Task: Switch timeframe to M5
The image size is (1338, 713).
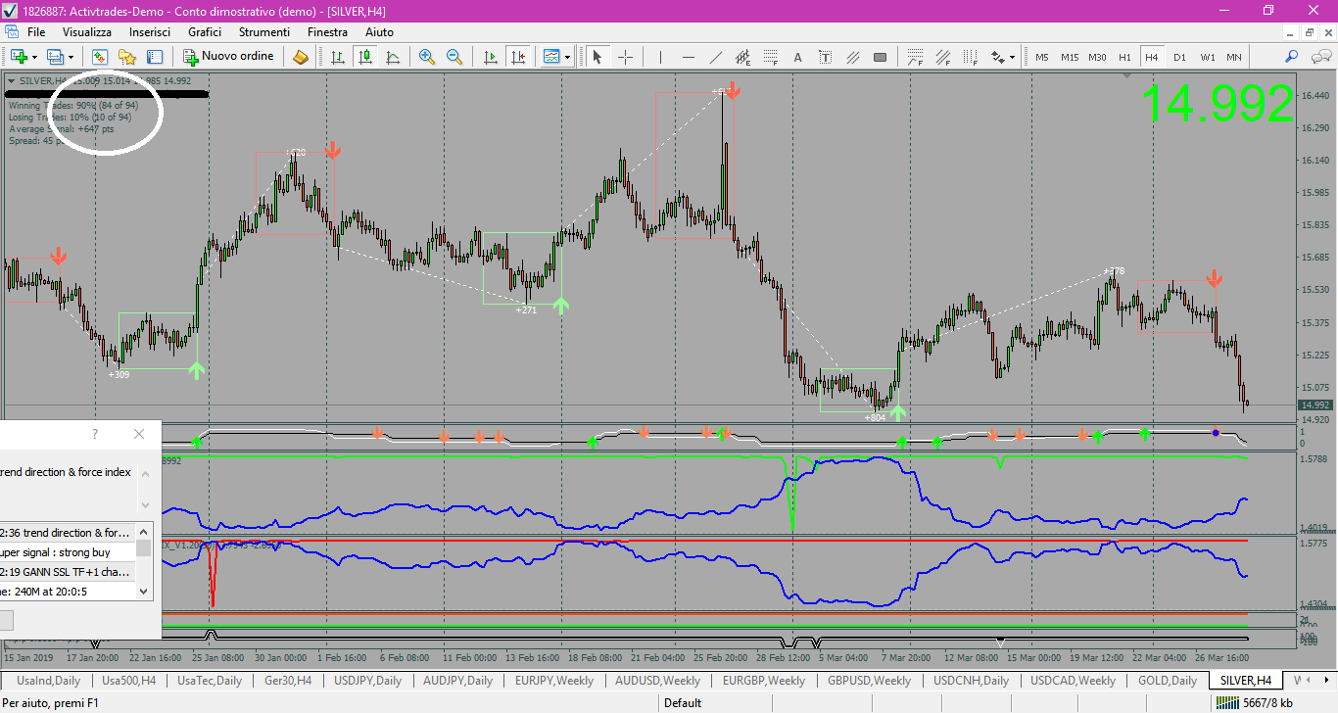Action: pos(1042,57)
